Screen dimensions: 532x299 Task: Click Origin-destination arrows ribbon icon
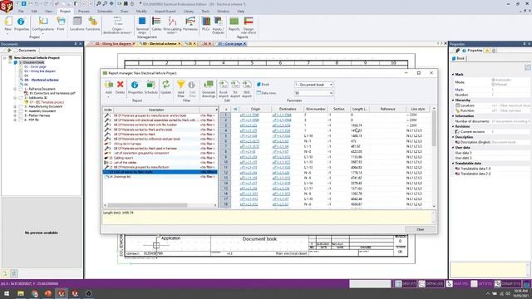117,22
